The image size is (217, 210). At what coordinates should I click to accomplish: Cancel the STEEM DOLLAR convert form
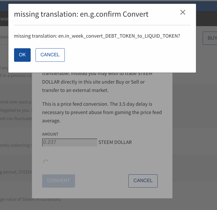143,181
